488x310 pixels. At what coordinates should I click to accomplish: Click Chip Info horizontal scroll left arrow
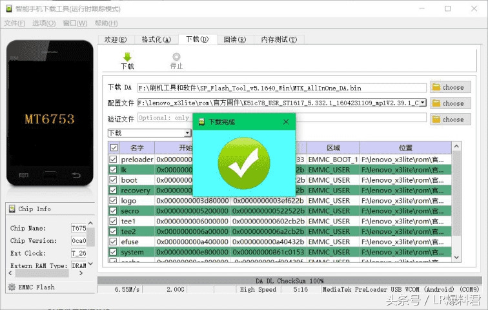tap(10, 273)
